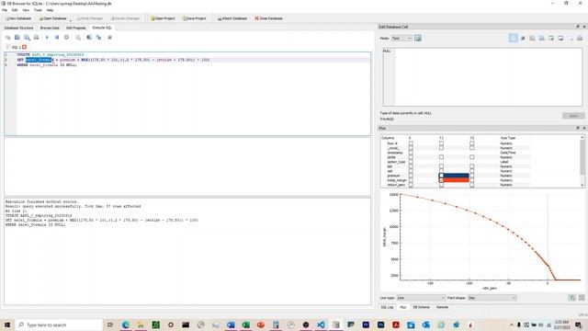Viewport: 588px width, 331px height.
Task: Switch to Edit Pragmas tab
Action: (x=75, y=28)
